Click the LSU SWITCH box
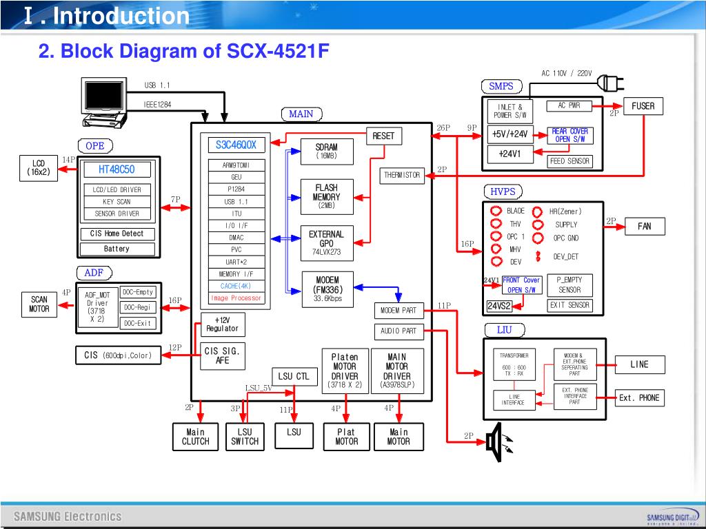Viewport: 706px width, 529px height. point(245,436)
